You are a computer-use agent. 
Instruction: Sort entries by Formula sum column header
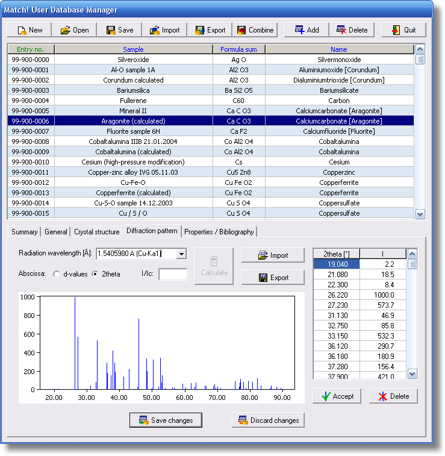point(238,49)
